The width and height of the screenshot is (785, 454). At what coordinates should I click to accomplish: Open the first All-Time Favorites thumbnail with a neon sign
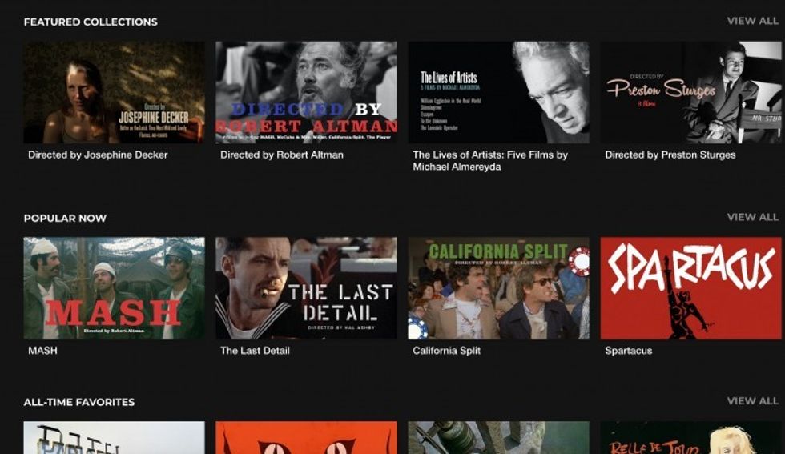114,437
